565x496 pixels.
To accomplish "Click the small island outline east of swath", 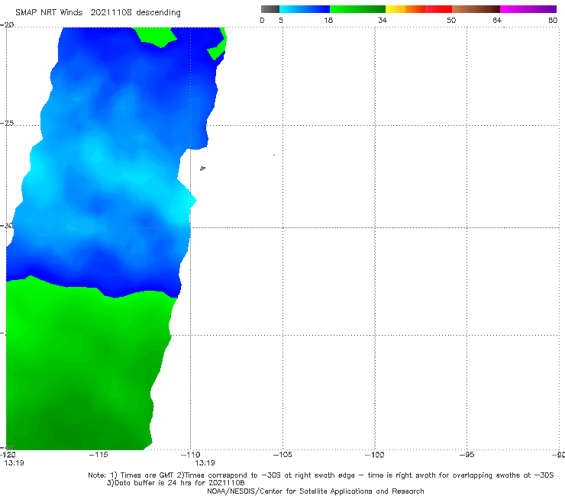I will point(202,168).
